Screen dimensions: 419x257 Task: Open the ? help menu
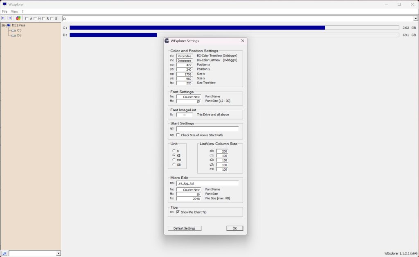click(x=23, y=11)
